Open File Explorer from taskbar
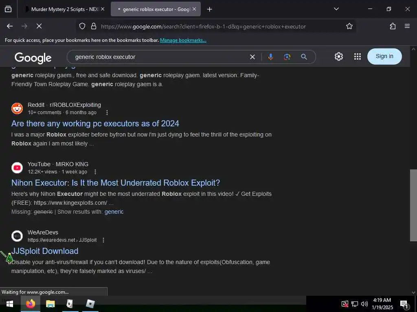Viewport: 417px width, 312px height. 50,304
